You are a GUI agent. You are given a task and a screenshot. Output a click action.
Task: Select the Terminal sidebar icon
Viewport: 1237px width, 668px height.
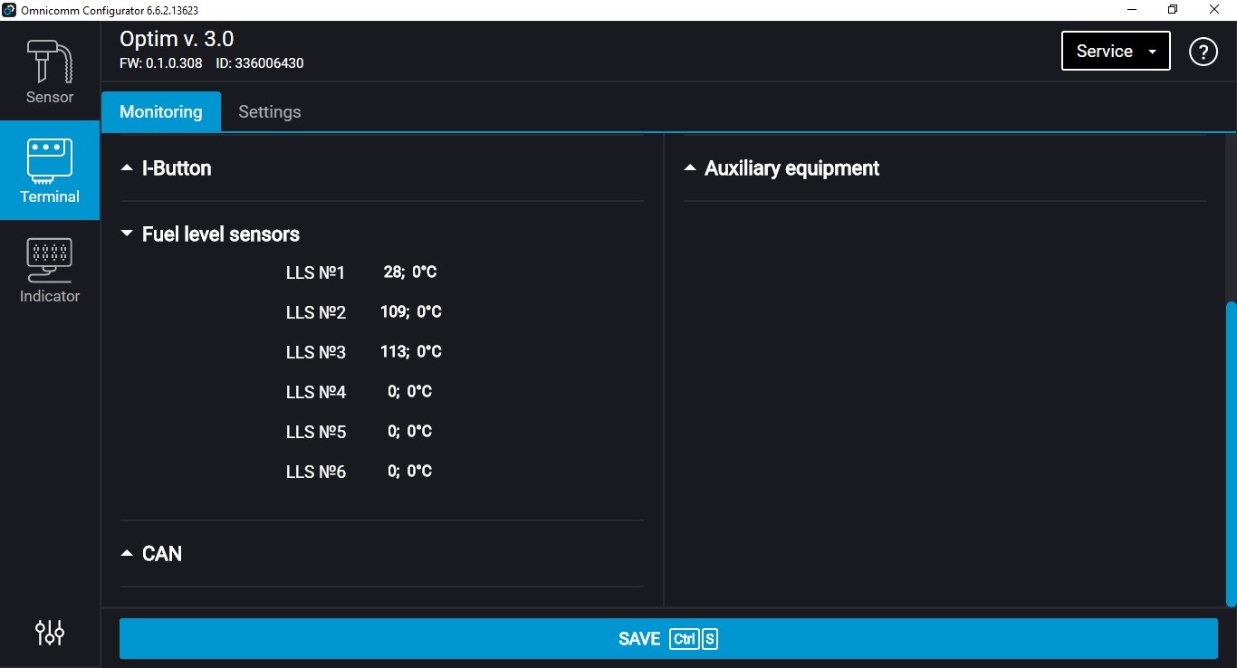(50, 170)
